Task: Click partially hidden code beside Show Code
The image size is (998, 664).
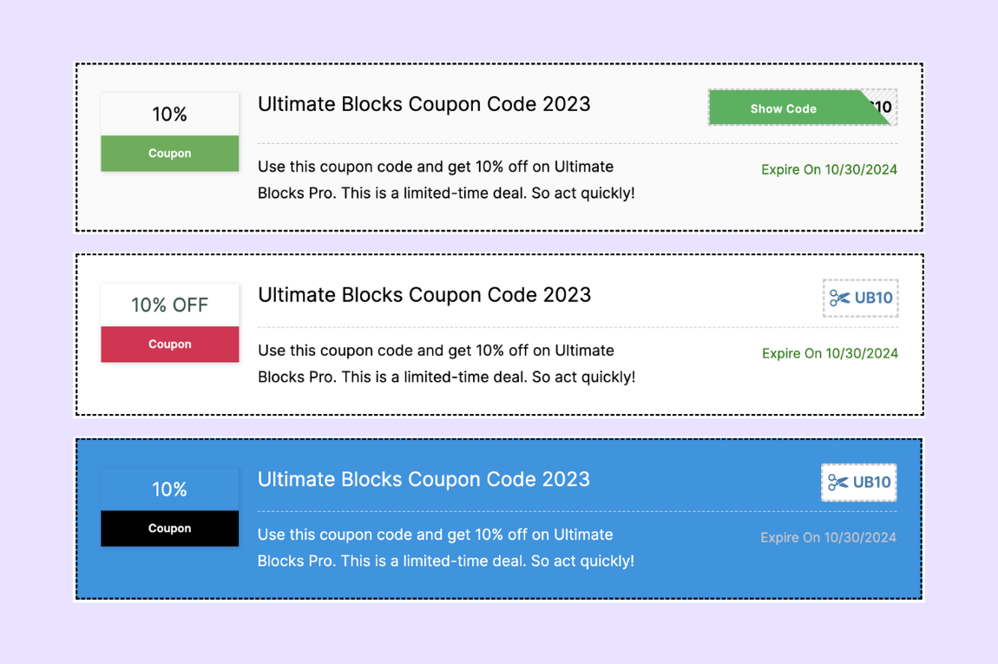Action: pyautogui.click(x=883, y=107)
